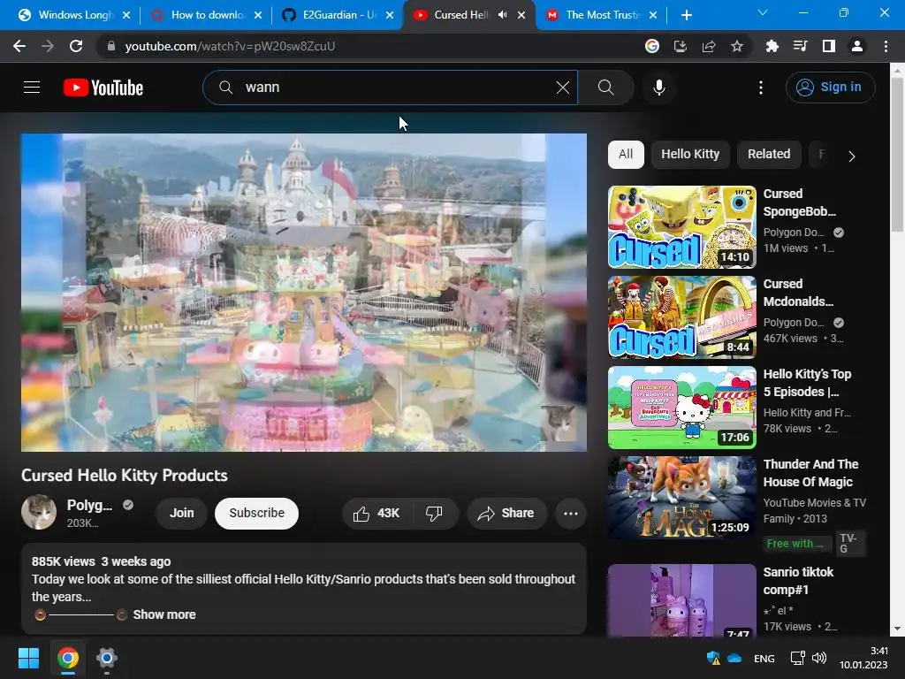The width and height of the screenshot is (905, 679).
Task: Open media controls in Chrome toolbar
Action: click(x=800, y=46)
